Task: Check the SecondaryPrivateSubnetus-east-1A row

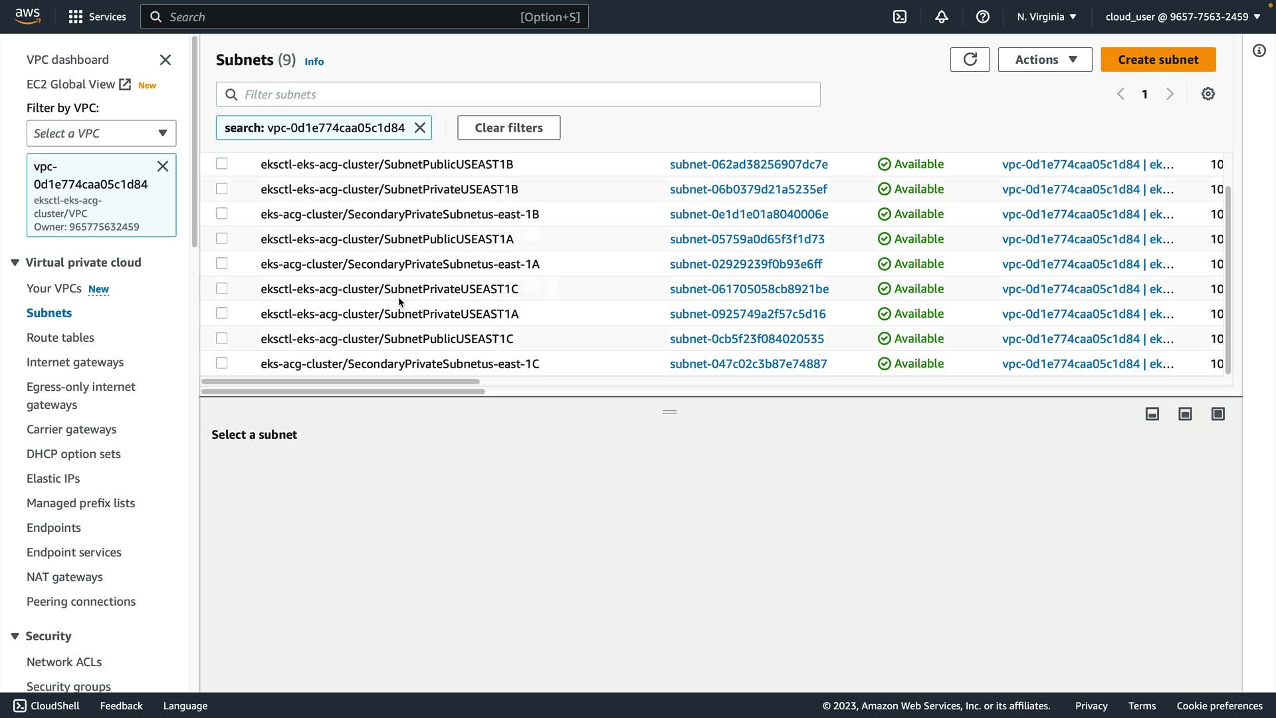Action: (222, 263)
